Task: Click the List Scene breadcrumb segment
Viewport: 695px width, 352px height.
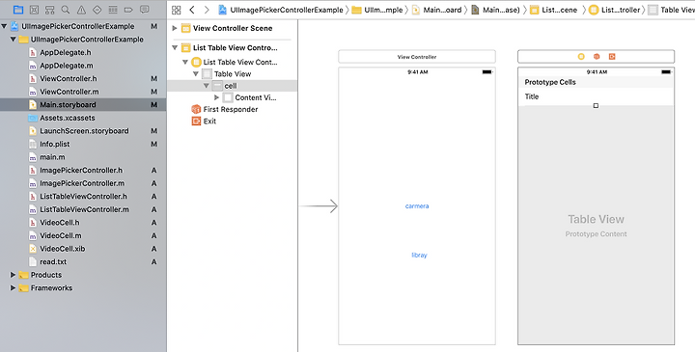Action: coord(554,10)
